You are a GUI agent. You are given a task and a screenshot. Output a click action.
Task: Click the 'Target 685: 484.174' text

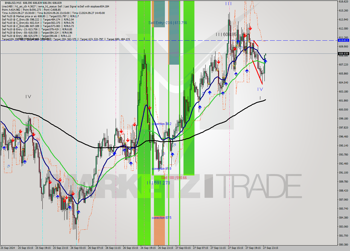point(118,39)
